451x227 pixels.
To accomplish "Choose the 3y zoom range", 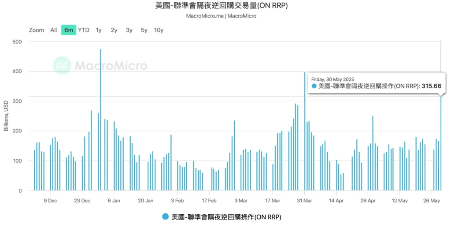I will click(129, 30).
